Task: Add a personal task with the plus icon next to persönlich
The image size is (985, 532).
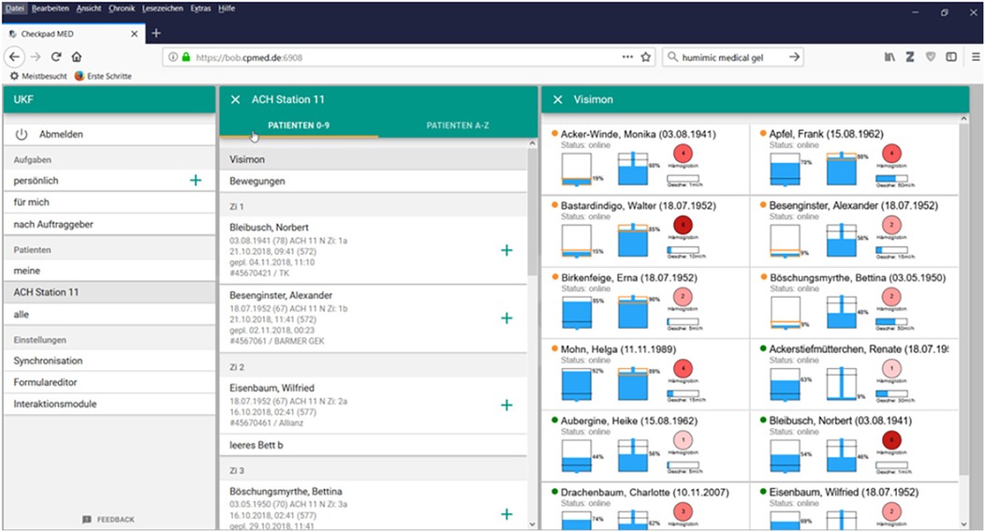Action: 195,180
